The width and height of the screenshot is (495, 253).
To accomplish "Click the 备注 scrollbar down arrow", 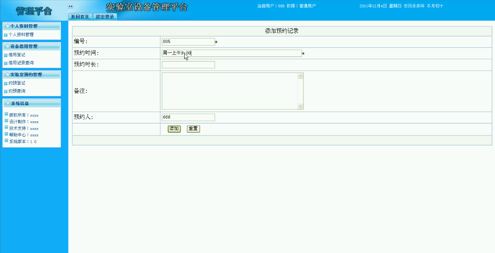I will (301, 106).
